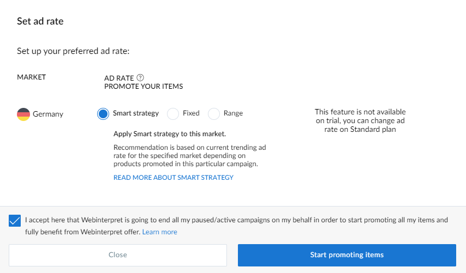
Task: Click the AD RATE column header text
Action: (x=119, y=78)
